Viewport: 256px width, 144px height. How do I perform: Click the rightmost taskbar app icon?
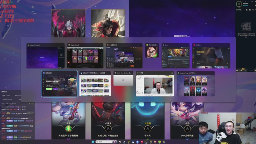tap(164, 142)
